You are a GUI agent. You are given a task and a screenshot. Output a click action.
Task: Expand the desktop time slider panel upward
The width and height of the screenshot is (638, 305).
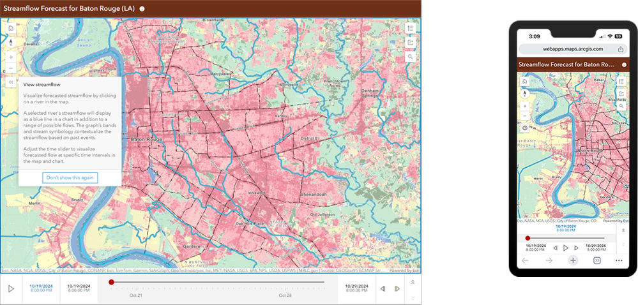pyautogui.click(x=413, y=282)
